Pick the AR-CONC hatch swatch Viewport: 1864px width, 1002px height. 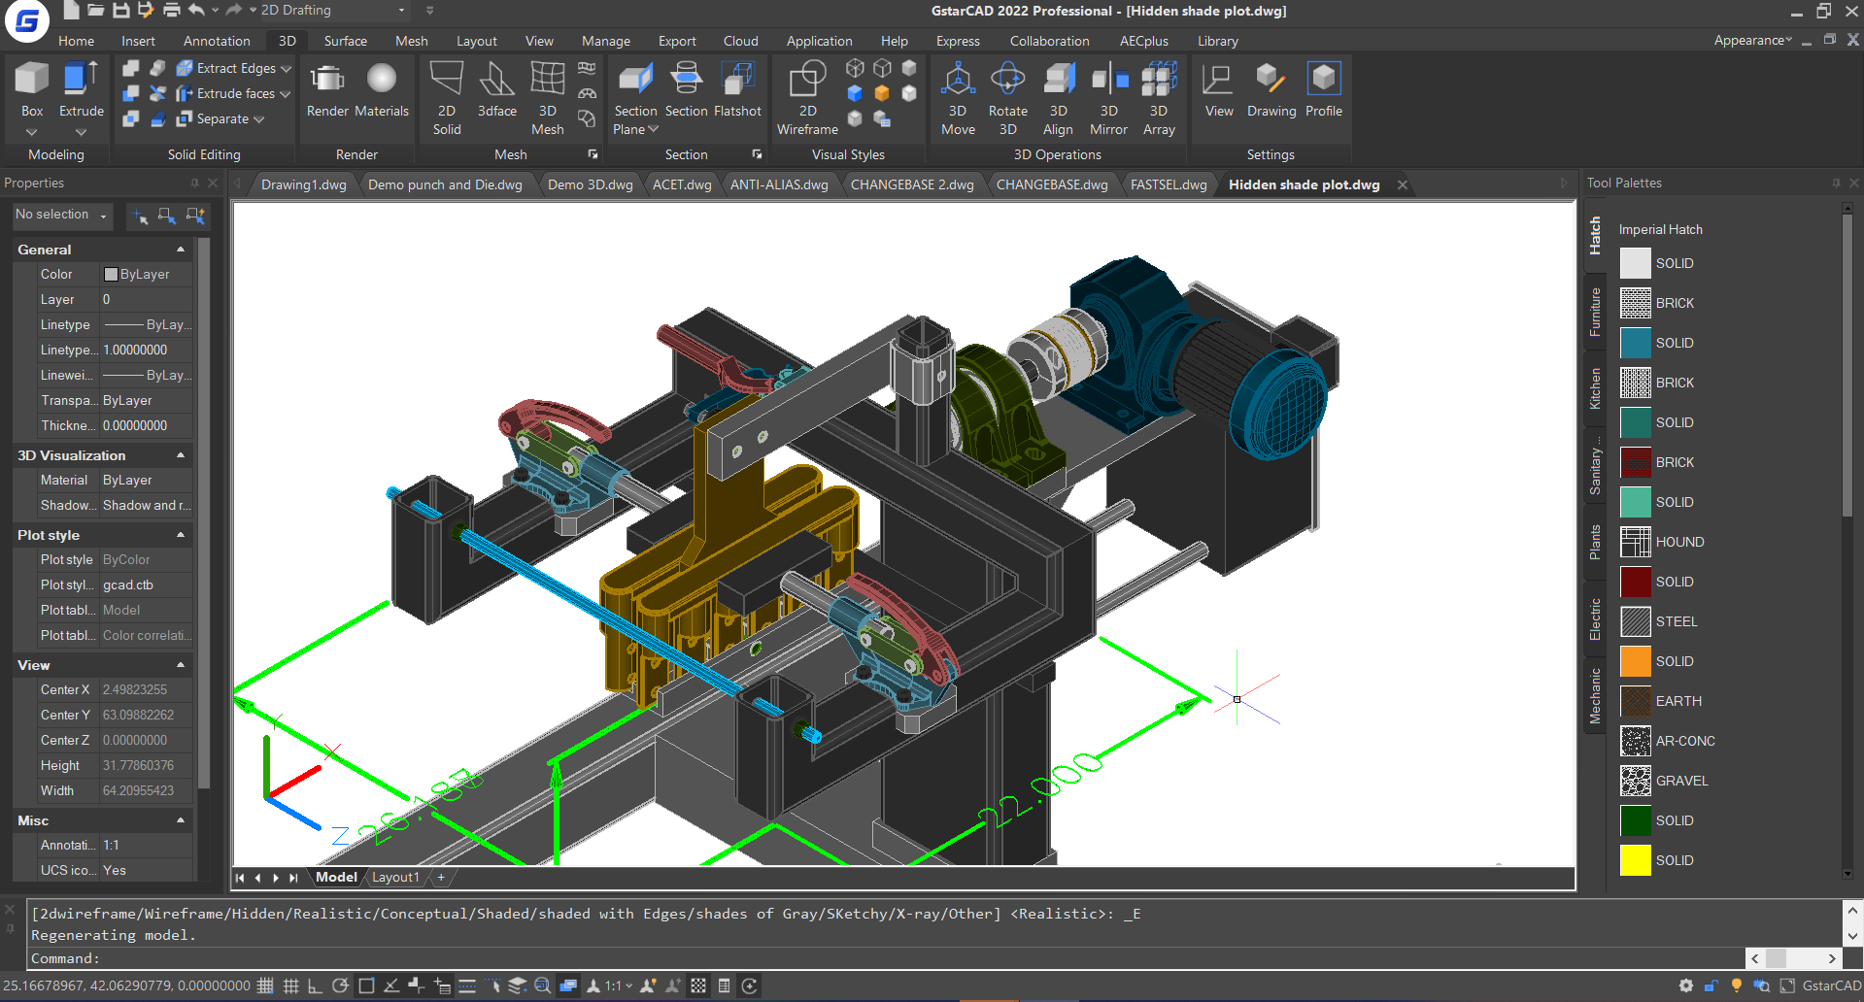[x=1635, y=741]
